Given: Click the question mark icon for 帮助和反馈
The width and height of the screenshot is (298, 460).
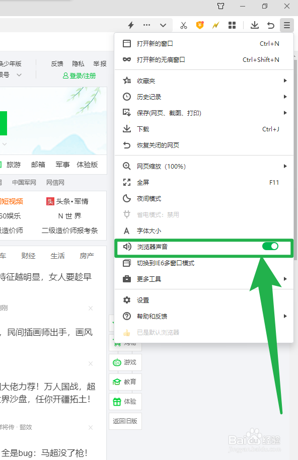Looking at the screenshot, I should point(127,316).
